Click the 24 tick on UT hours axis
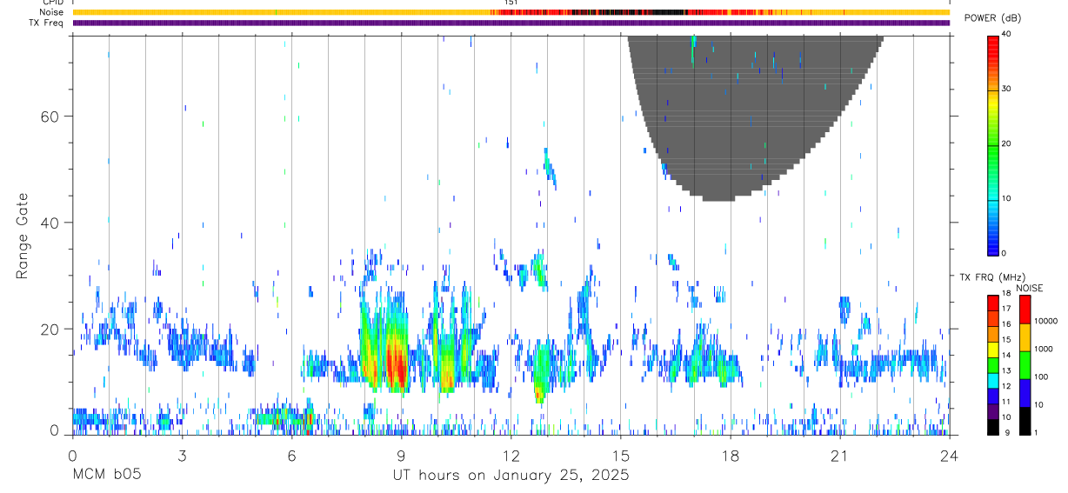The image size is (1068, 493). (x=949, y=455)
